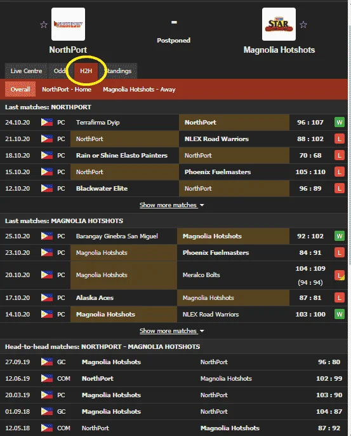Click the Philippines flag on 21.10.20 row
The width and height of the screenshot is (351, 436).
pyautogui.click(x=47, y=139)
